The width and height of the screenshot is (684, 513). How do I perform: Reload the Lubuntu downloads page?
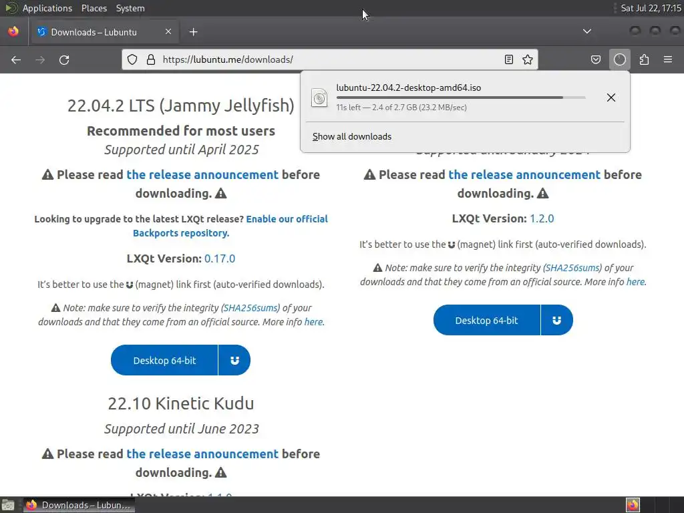tap(64, 59)
